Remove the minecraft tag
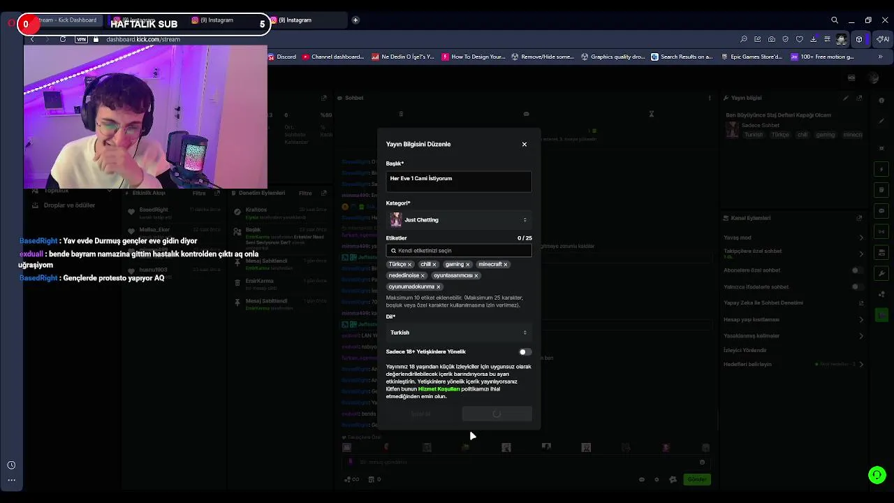The height and width of the screenshot is (503, 894). coord(506,265)
